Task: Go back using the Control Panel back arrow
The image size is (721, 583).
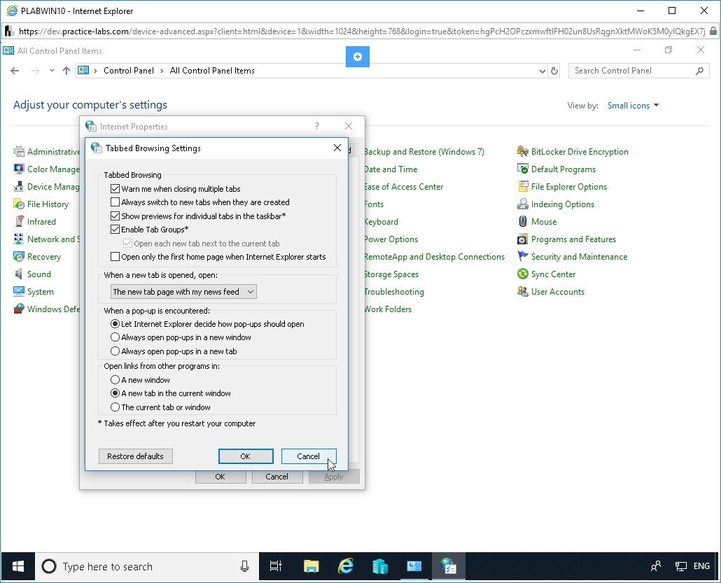Action: (15, 71)
